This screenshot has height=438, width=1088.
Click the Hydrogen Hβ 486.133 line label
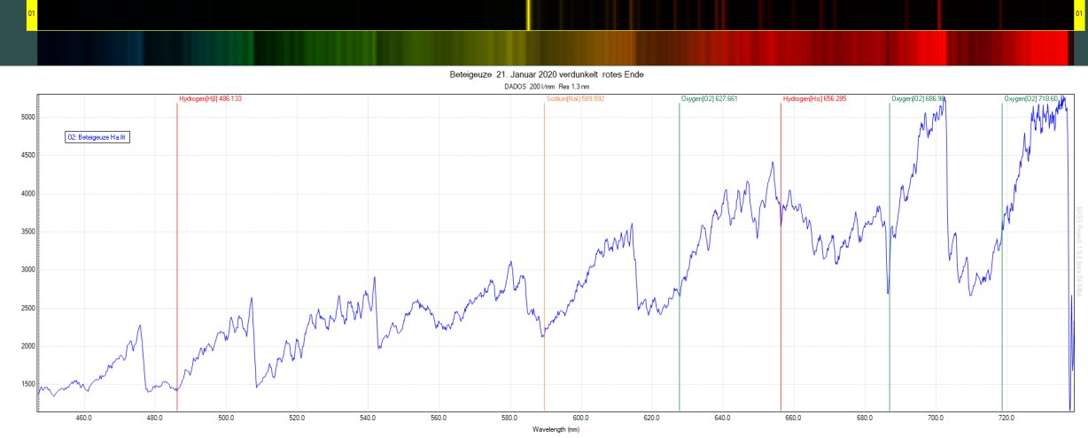(x=211, y=99)
